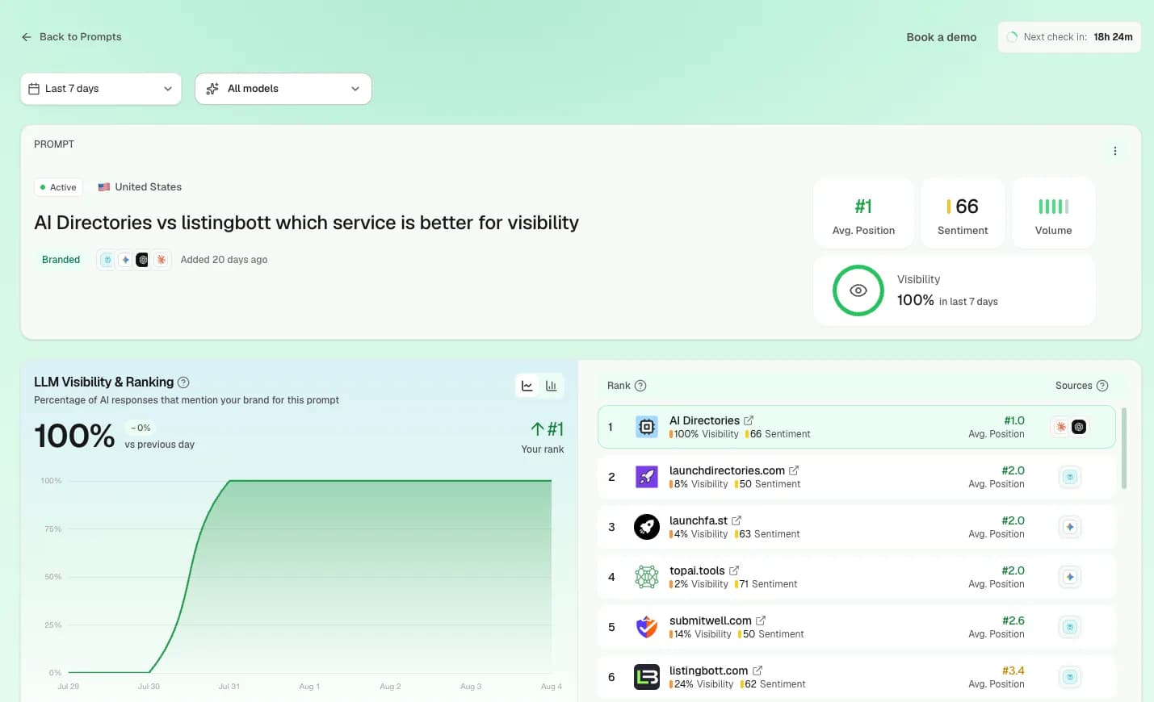Click the United States flag icon
Viewport: 1154px width, 702px height.
click(x=104, y=187)
